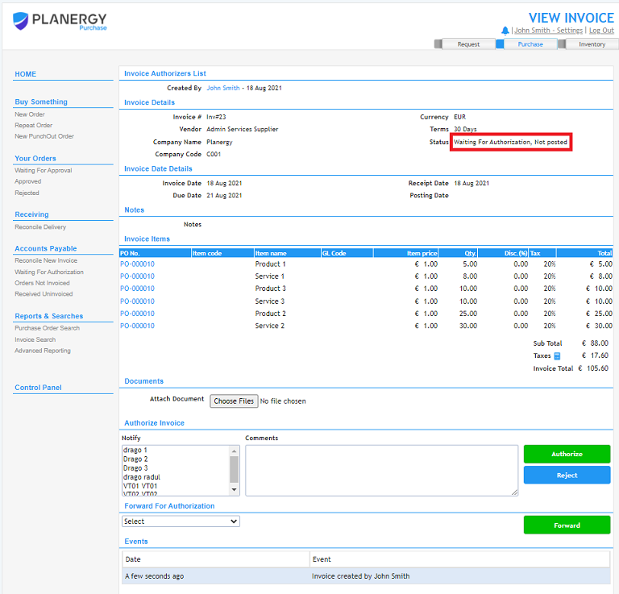Select drago 1 in Notify list
Screen dimensions: 619x594
(135, 451)
